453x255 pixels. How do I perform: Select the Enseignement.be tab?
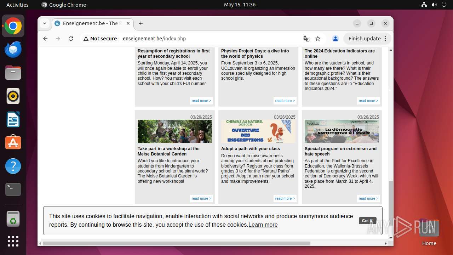[x=93, y=23]
